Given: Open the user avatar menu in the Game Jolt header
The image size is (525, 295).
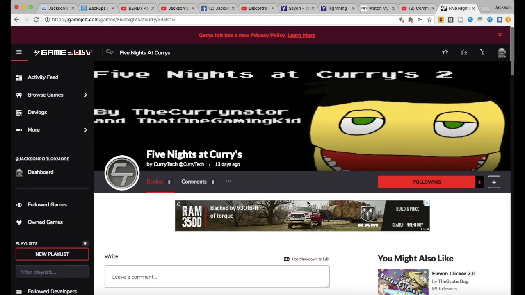Looking at the screenshot, I should click(x=502, y=52).
